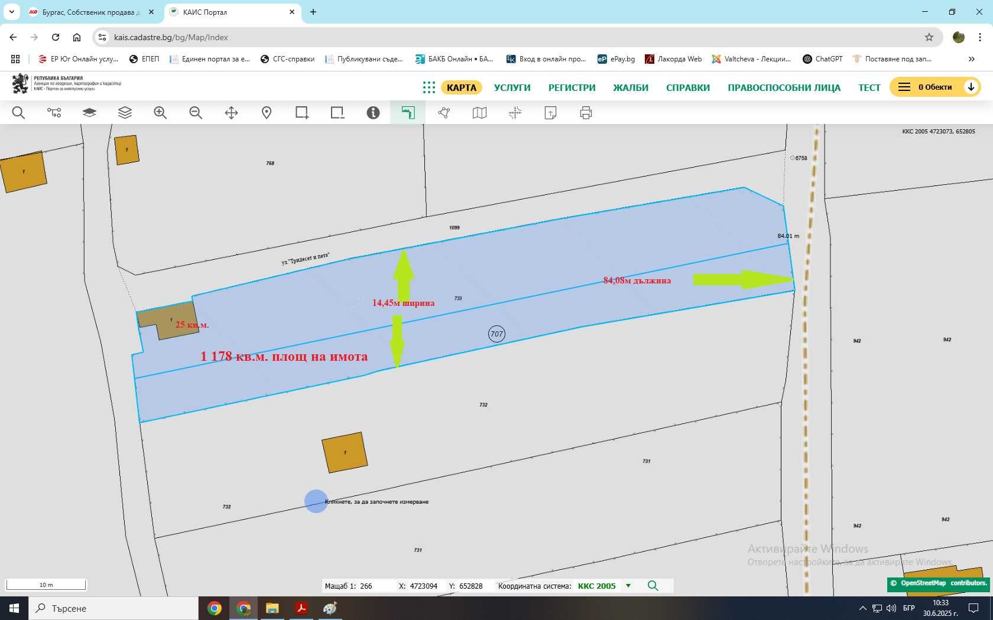
Task: Bookmark this page with the star
Action: pyautogui.click(x=929, y=37)
